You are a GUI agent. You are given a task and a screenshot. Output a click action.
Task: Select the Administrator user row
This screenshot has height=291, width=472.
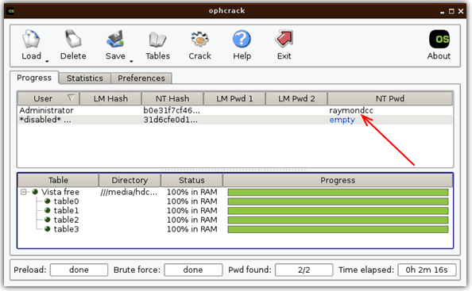[235, 110]
